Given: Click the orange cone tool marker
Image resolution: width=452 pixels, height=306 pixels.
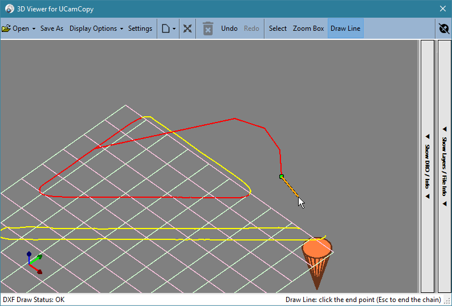Looking at the screenshot, I should [x=317, y=263].
